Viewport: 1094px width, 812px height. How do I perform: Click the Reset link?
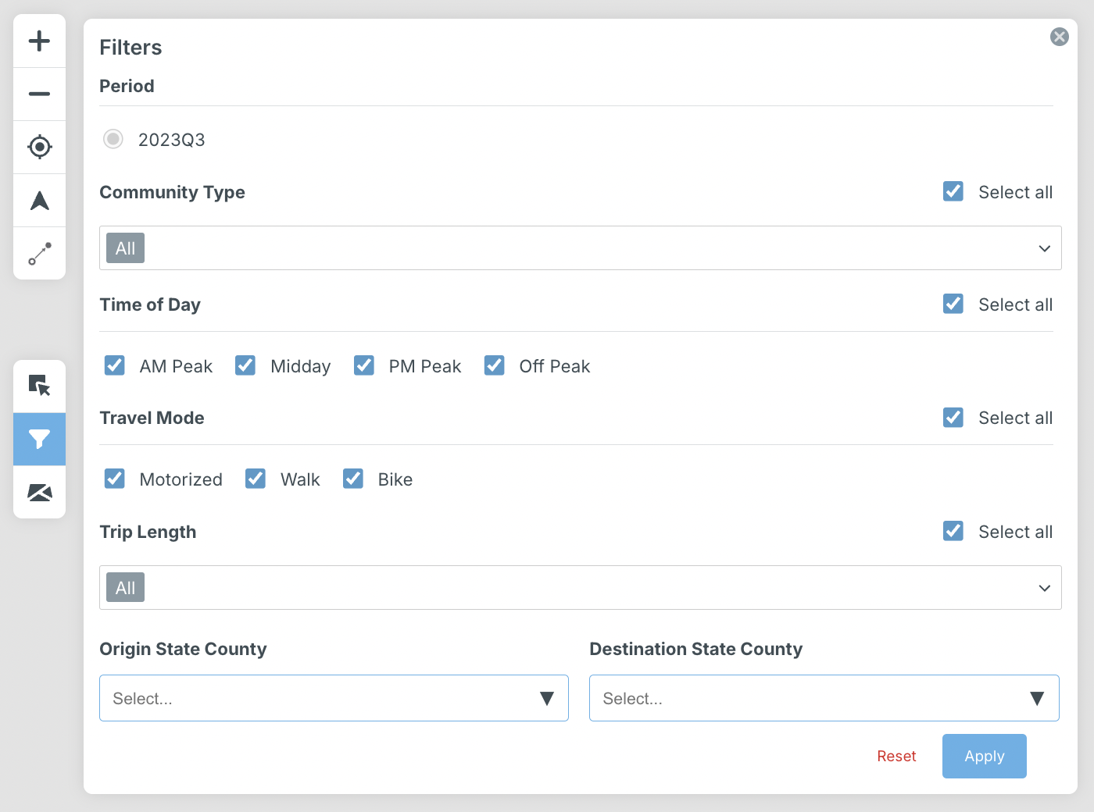[x=896, y=756]
